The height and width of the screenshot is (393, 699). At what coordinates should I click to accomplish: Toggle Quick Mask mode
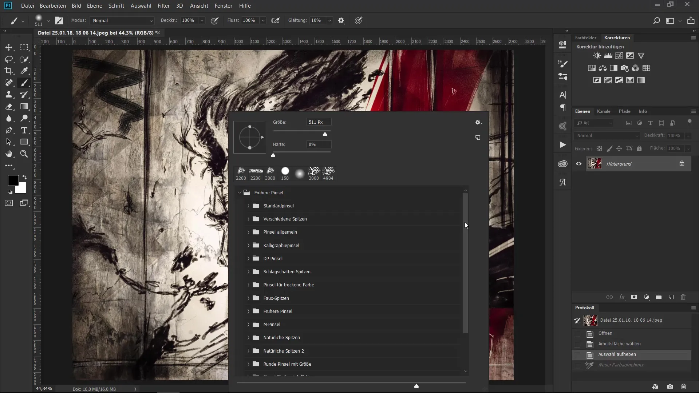click(9, 203)
